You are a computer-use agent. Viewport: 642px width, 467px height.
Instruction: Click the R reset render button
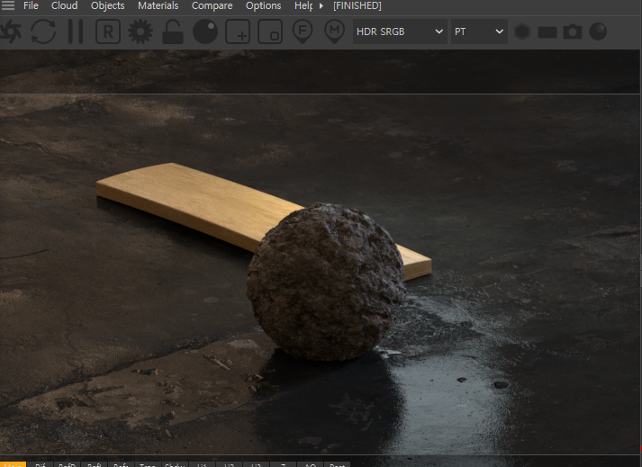pos(108,31)
